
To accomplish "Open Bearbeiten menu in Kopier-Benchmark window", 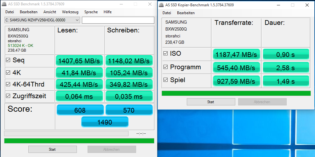I will coord(186,13).
